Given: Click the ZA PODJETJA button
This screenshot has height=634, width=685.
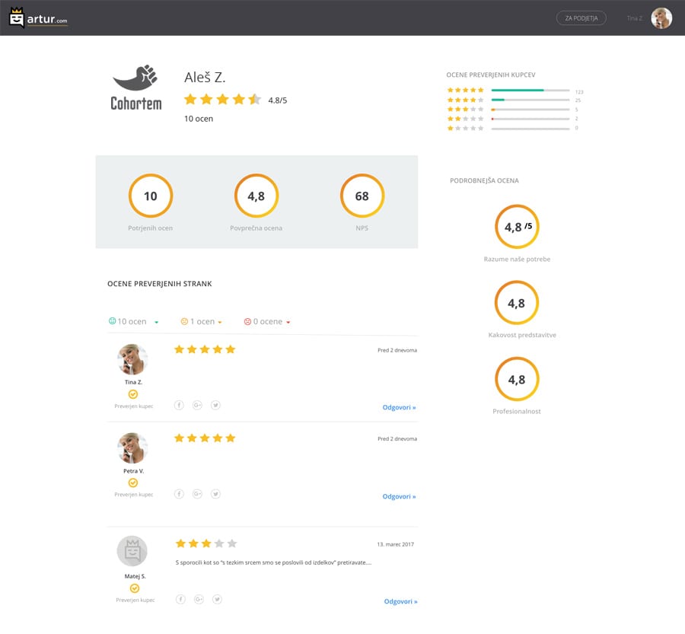Looking at the screenshot, I should pos(581,18).
